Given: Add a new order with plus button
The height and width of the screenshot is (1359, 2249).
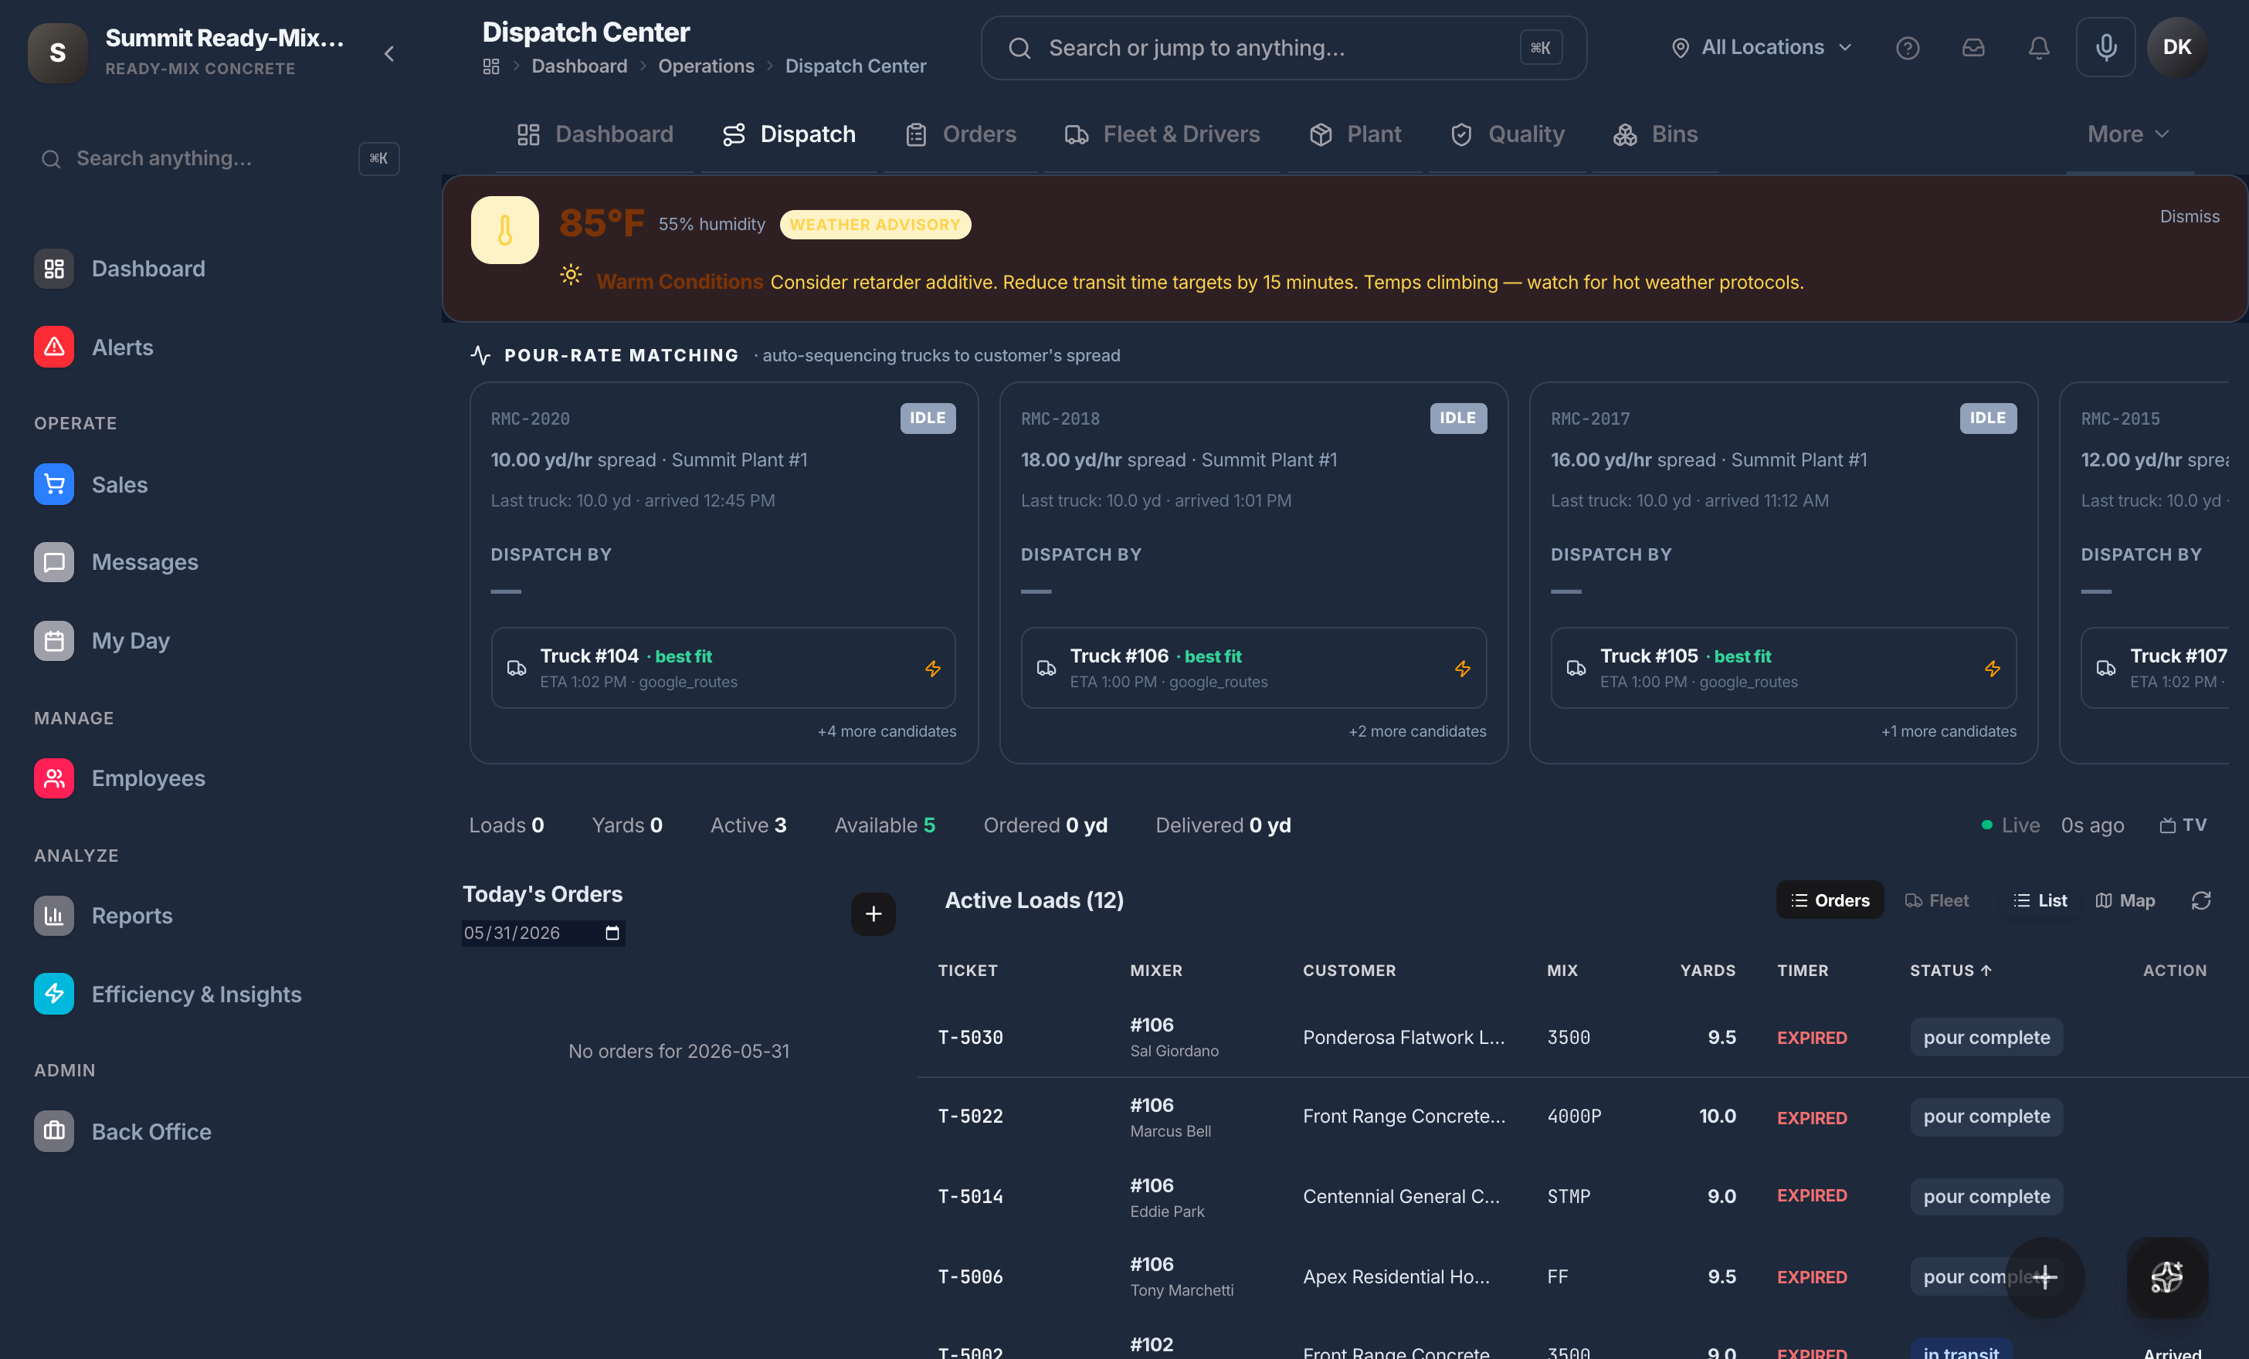Looking at the screenshot, I should click(x=873, y=913).
